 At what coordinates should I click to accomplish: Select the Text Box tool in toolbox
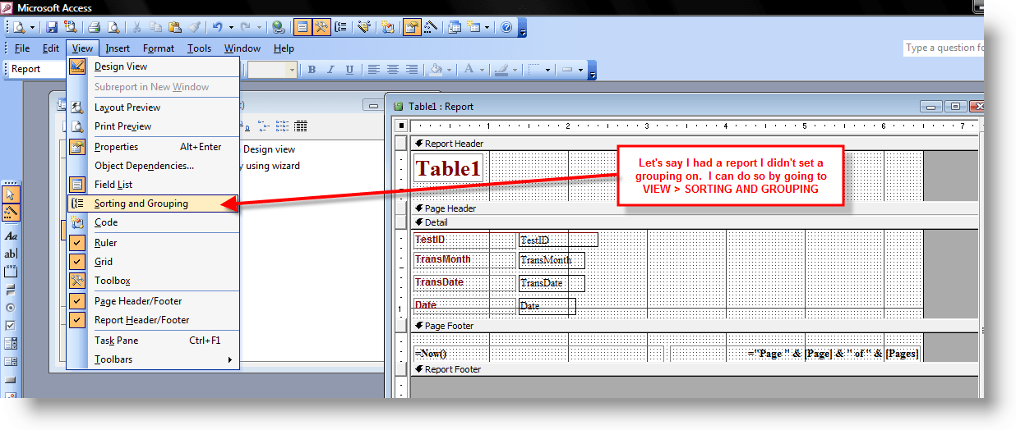click(x=11, y=254)
